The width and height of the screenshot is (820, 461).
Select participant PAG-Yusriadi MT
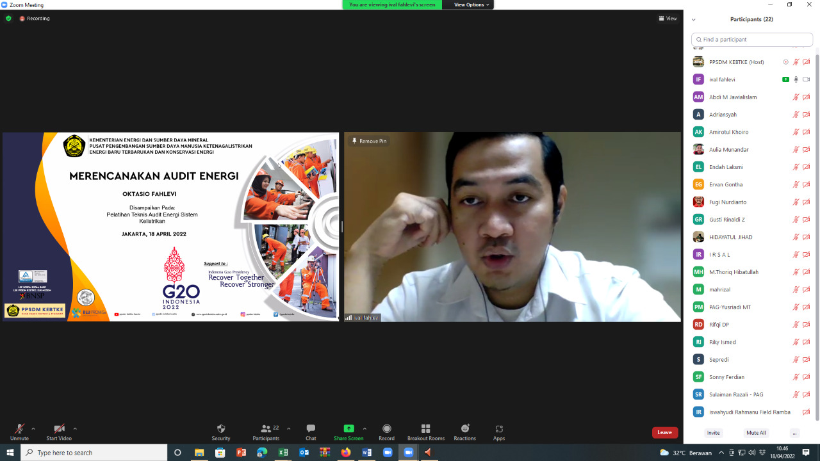[x=752, y=307]
